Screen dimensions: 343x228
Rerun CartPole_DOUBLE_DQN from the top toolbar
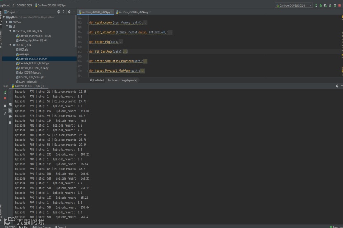click(x=316, y=5)
